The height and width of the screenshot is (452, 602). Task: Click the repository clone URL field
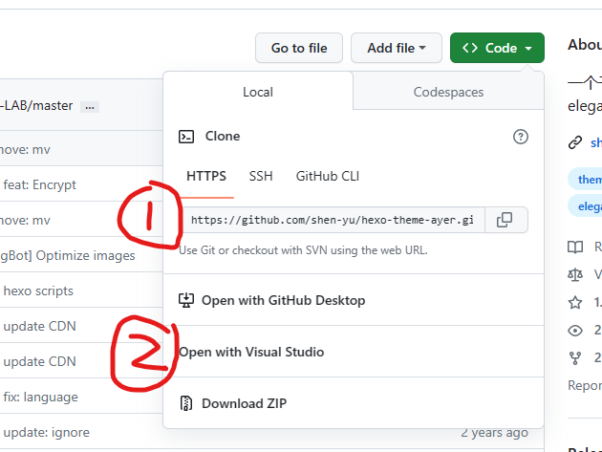(333, 220)
